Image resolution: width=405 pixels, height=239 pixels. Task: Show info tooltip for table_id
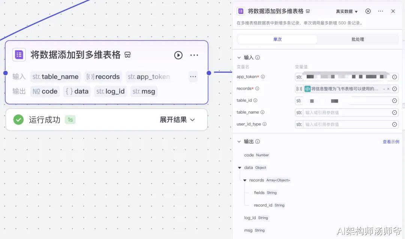[255, 100]
